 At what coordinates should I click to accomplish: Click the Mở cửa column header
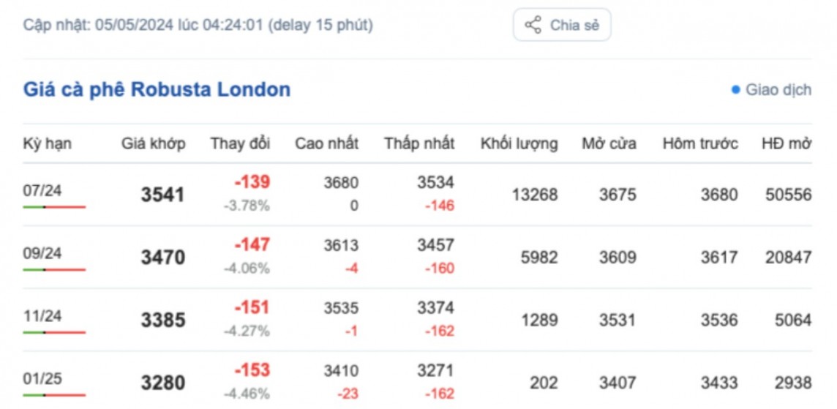coord(609,143)
